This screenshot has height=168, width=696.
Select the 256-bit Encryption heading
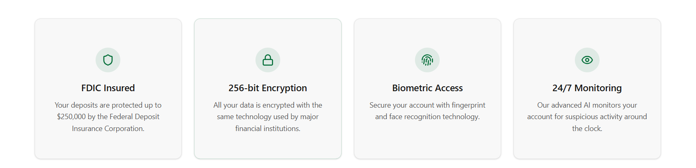[x=268, y=88]
